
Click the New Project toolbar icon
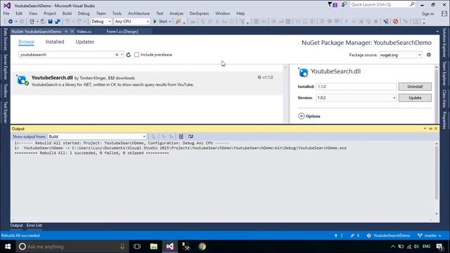coord(32,22)
